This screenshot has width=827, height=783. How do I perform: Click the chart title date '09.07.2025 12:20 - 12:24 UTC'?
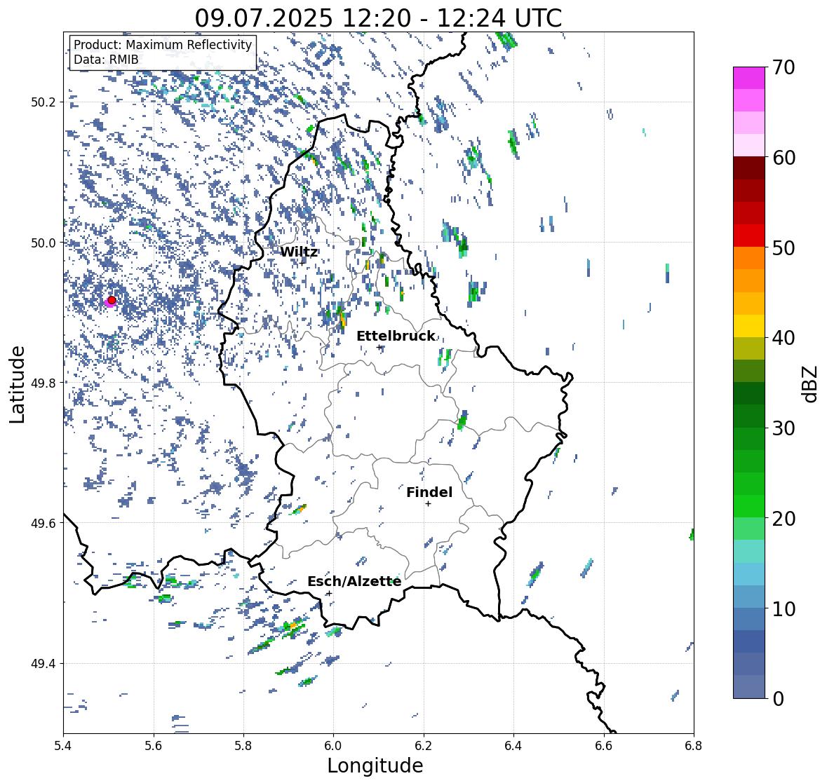(378, 18)
